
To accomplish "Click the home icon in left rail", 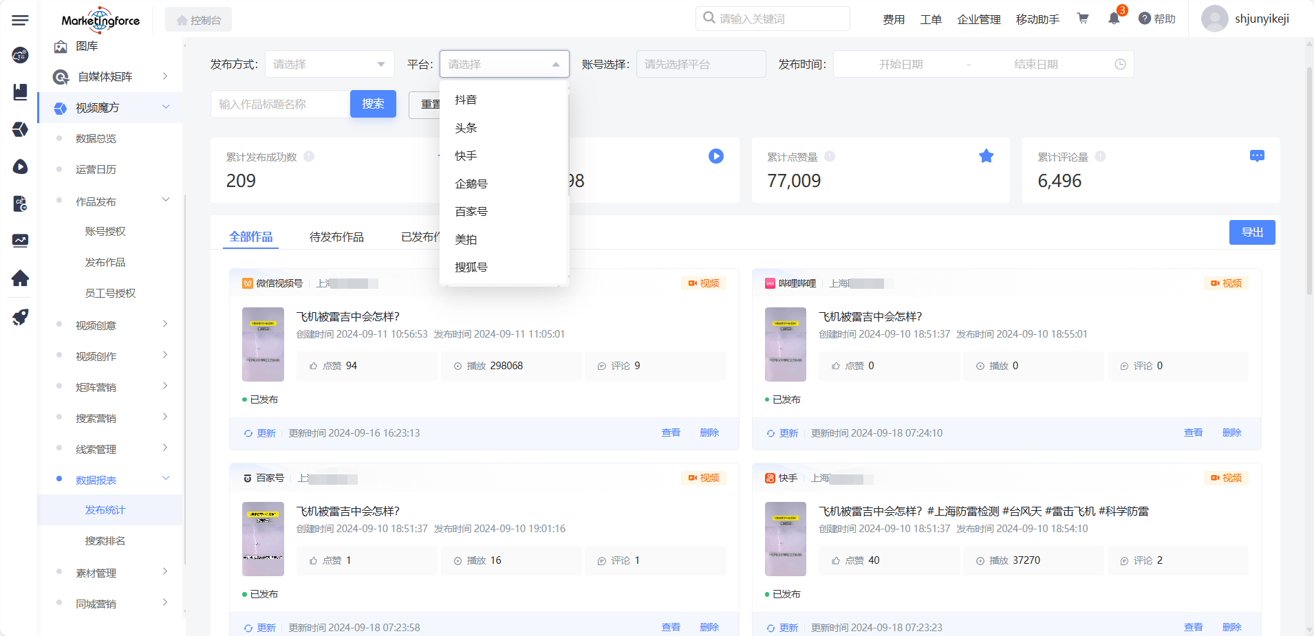I will point(20,278).
